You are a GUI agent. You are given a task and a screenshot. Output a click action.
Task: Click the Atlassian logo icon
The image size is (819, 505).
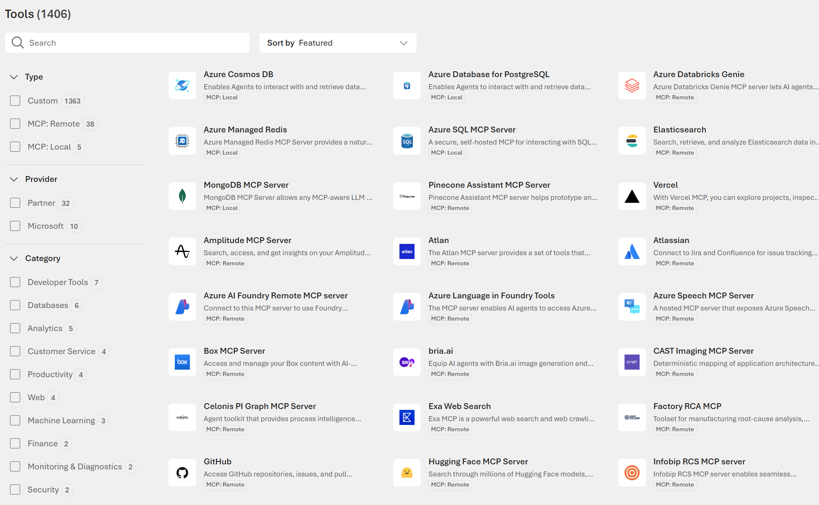632,251
